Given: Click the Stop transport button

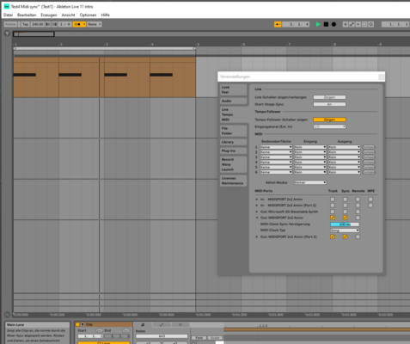Looking at the screenshot, I should point(326,24).
